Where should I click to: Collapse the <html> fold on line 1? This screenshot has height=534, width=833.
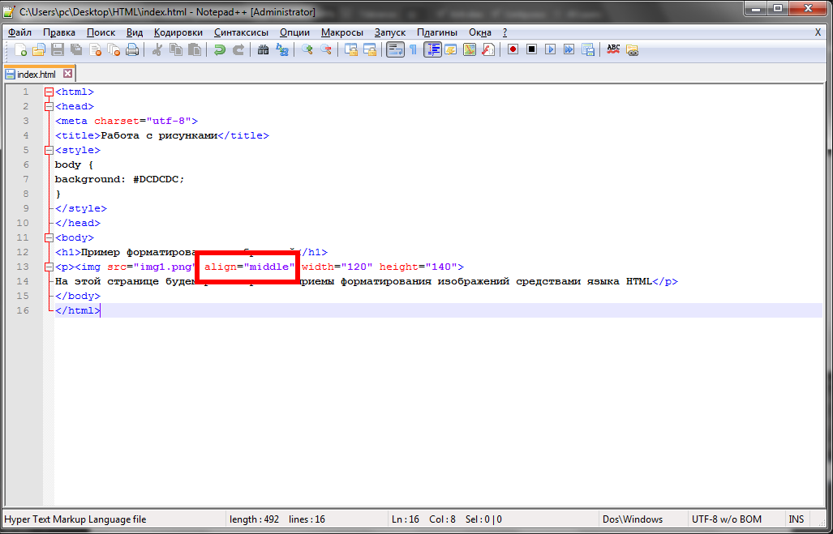pyautogui.click(x=49, y=92)
